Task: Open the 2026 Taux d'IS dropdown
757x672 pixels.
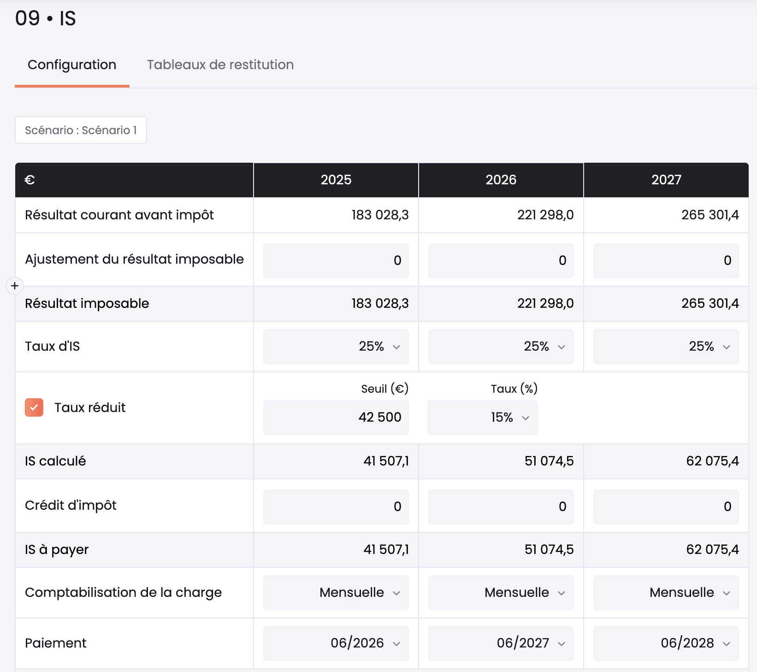Action: coord(501,347)
